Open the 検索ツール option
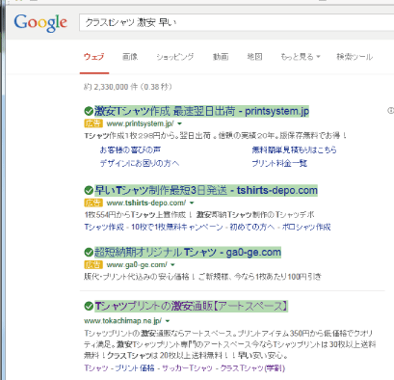The image size is (394, 380). tap(355, 57)
